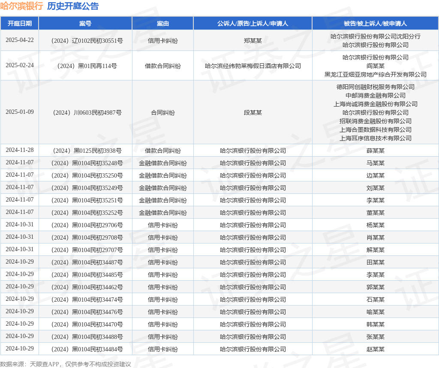Click the 数据来源：天眼查APP footer note

tap(66, 364)
